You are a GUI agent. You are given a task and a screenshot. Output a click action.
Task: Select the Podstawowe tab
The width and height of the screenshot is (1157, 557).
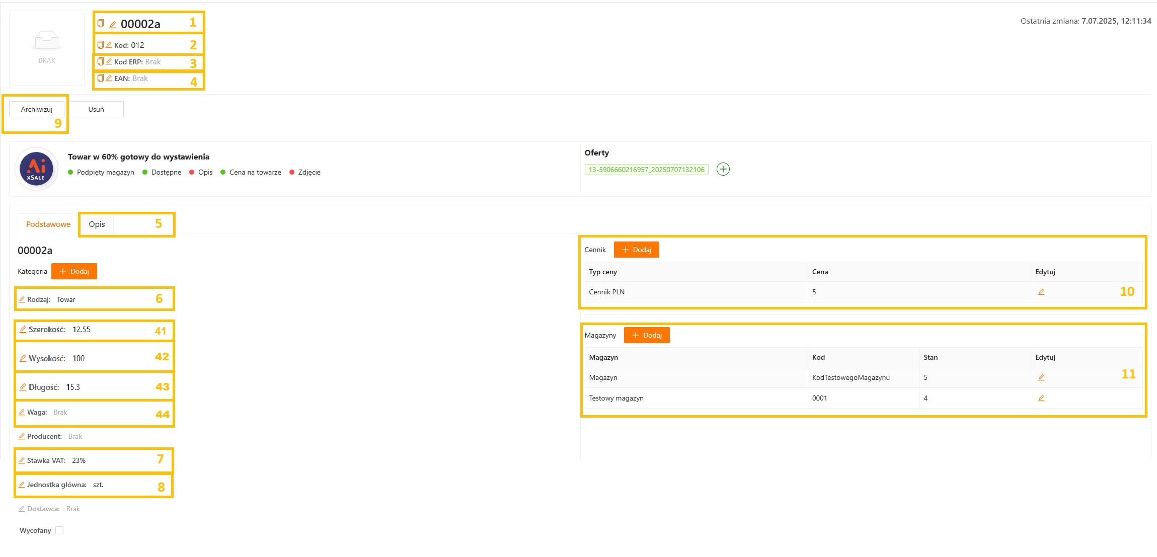coord(48,224)
